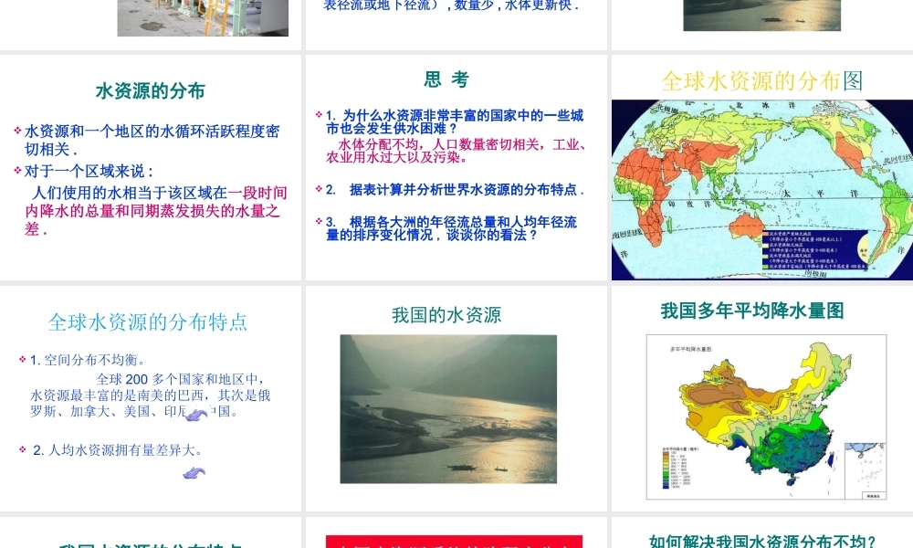
Task: Select the river gorge photo under 我国的水资源
Action: [448, 409]
